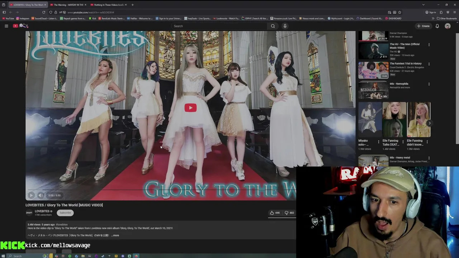The height and width of the screenshot is (258, 459).
Task: Open the browser application hamburger menu
Action: (x=455, y=12)
